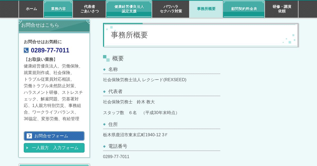Click 社会保険労務士法人 レクシード(REXSEED) text
This screenshot has height=166, width=317.
point(144,80)
